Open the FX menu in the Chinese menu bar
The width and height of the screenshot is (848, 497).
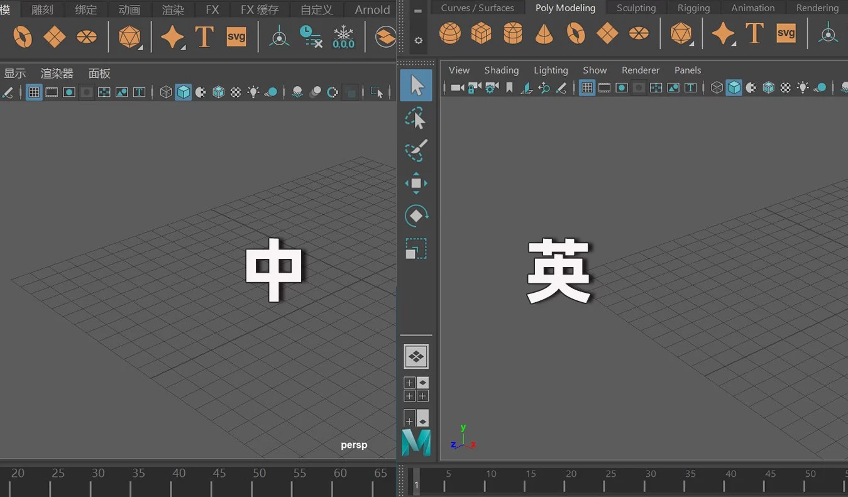click(212, 9)
